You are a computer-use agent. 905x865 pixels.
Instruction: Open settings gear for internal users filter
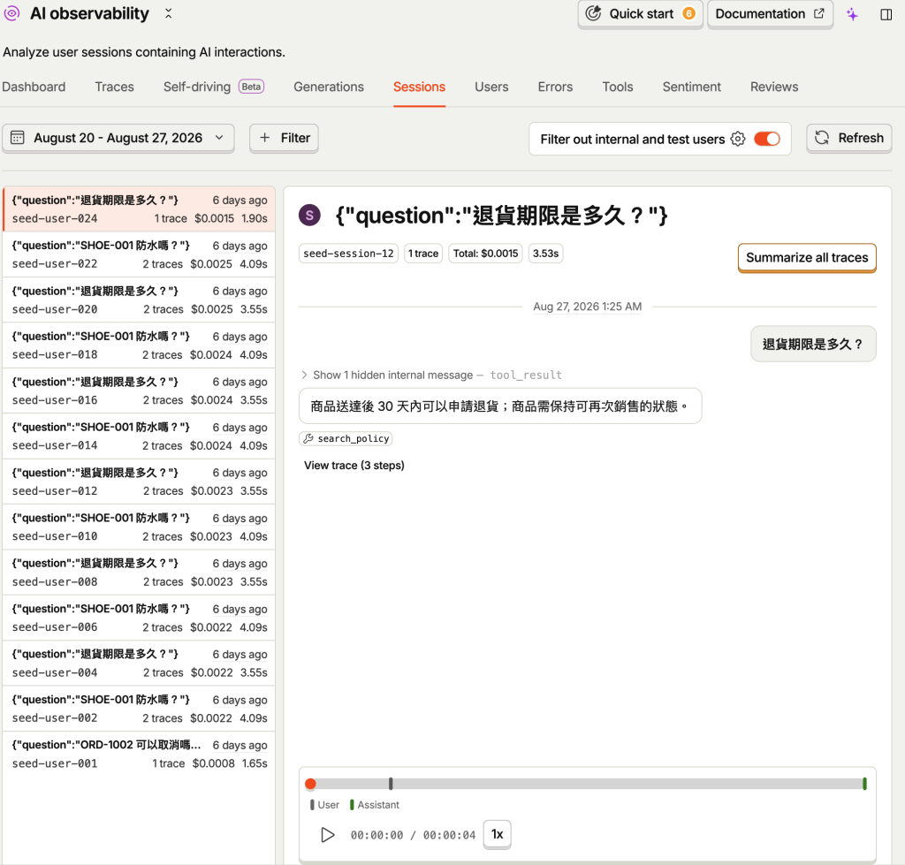click(x=738, y=139)
